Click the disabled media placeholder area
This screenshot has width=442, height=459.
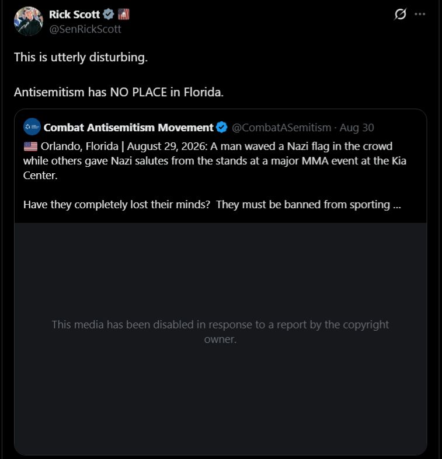220,339
